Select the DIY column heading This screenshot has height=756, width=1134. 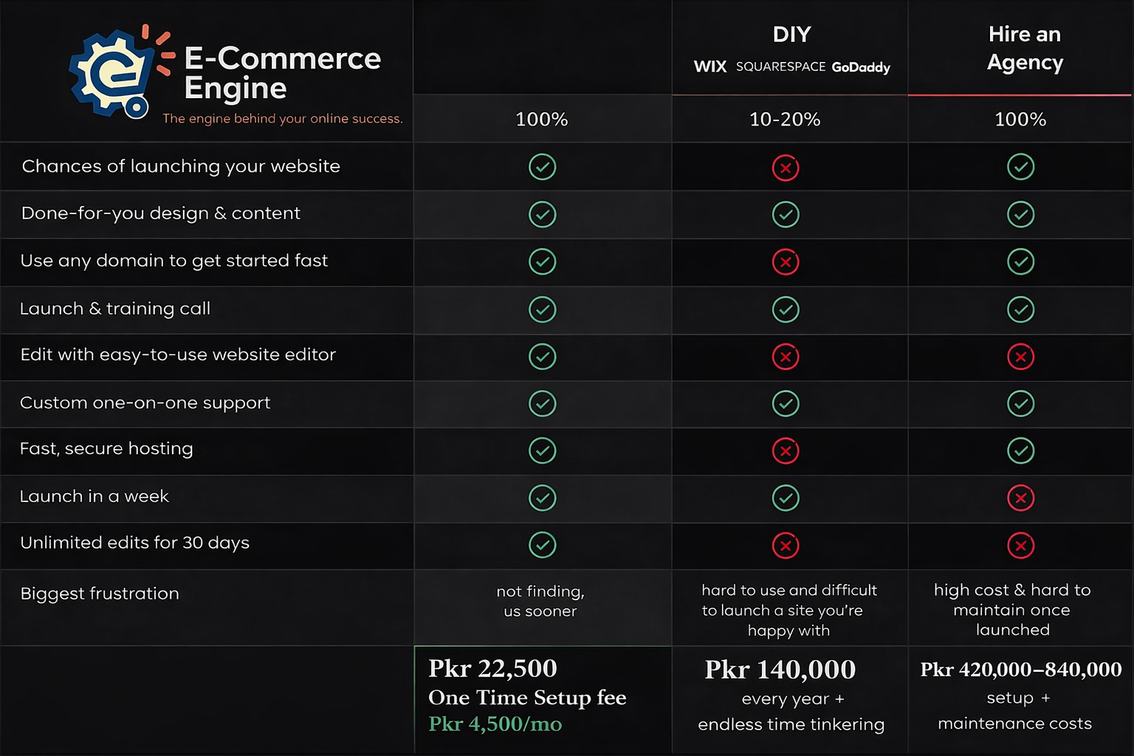(791, 35)
